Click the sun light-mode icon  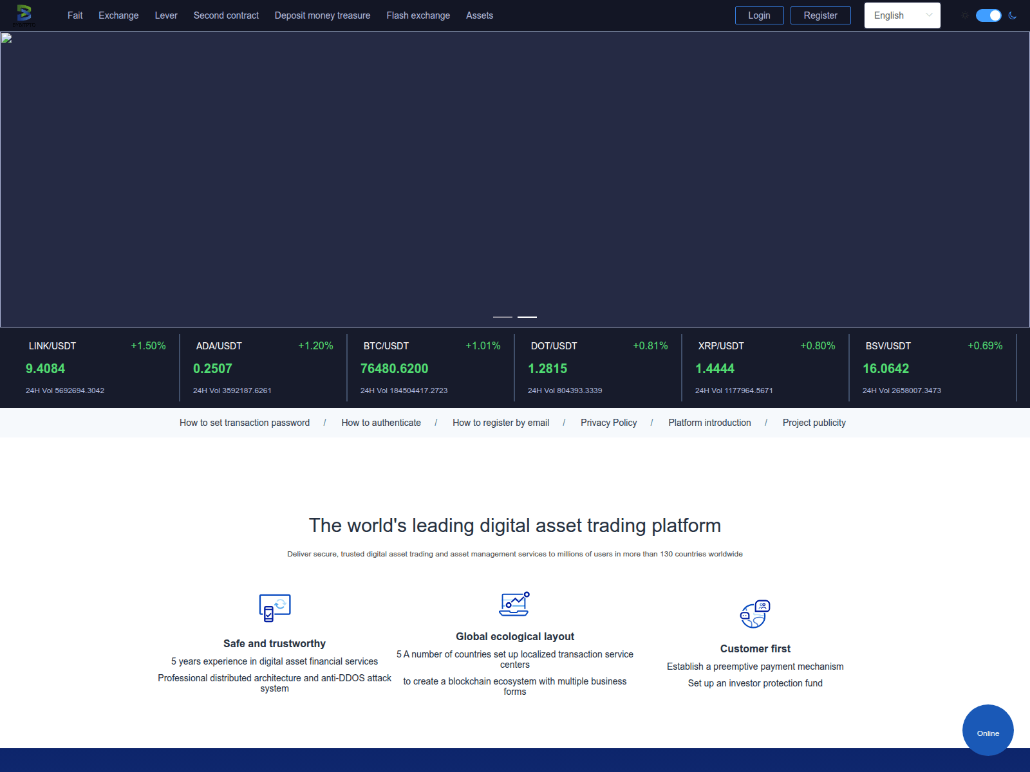tap(965, 15)
